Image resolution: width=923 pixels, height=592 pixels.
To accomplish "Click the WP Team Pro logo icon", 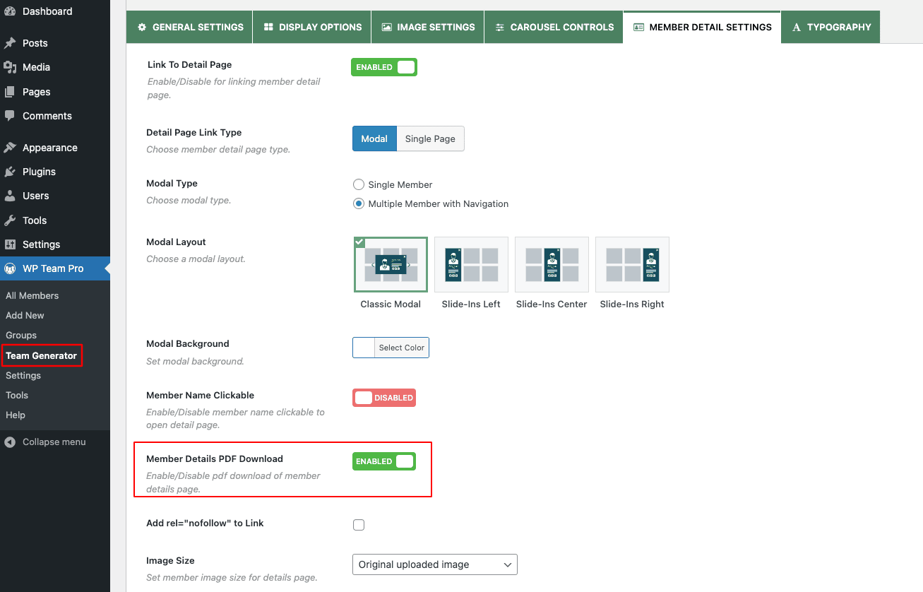I will pos(10,268).
